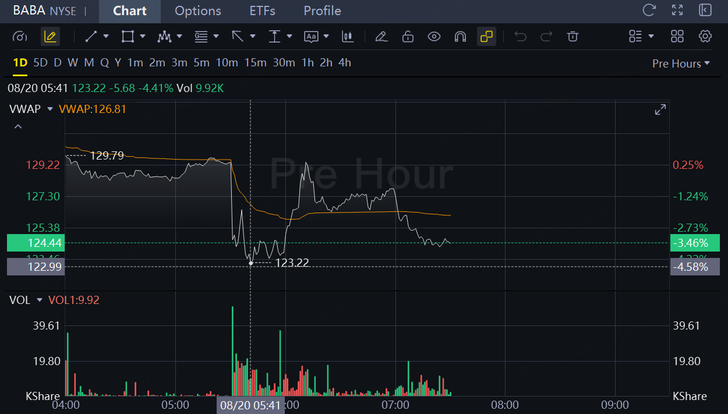Select the 1h interval
728x414 pixels.
point(308,63)
